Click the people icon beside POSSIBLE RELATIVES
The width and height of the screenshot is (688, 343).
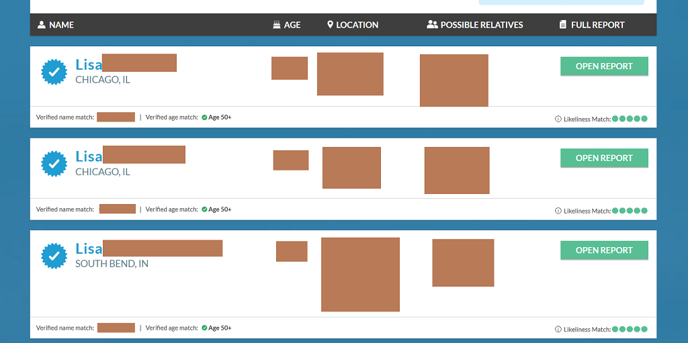pyautogui.click(x=432, y=25)
